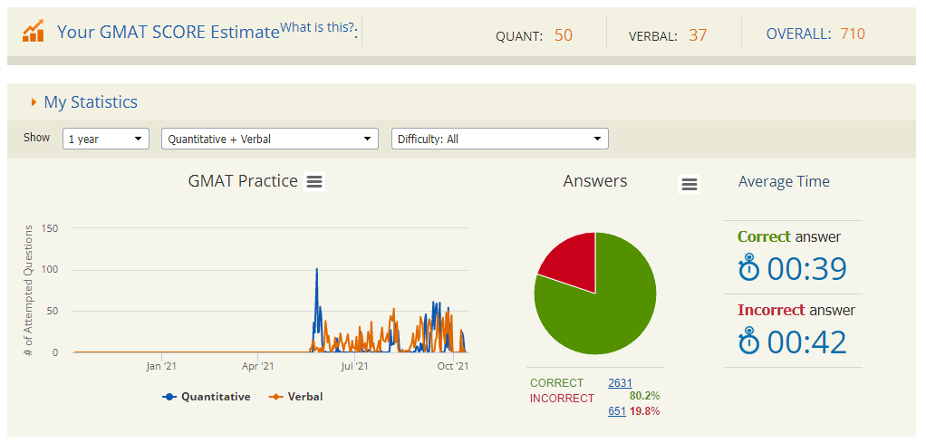The image size is (926, 443).
Task: Open the 651 incorrect answers link
Action: pyautogui.click(x=617, y=411)
